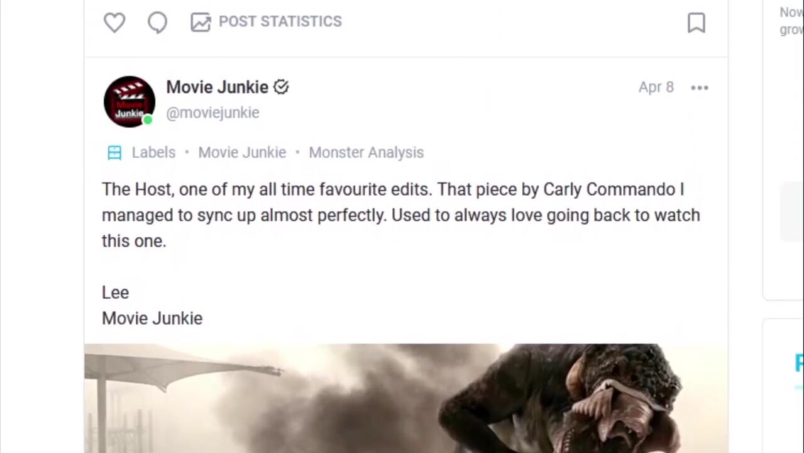Select the Labels breadcrumb text
The image size is (804, 453).
(x=153, y=152)
